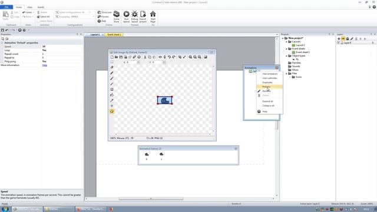The width and height of the screenshot is (377, 212).
Task: Toggle background brightness icon in image editor
Action: point(206,57)
